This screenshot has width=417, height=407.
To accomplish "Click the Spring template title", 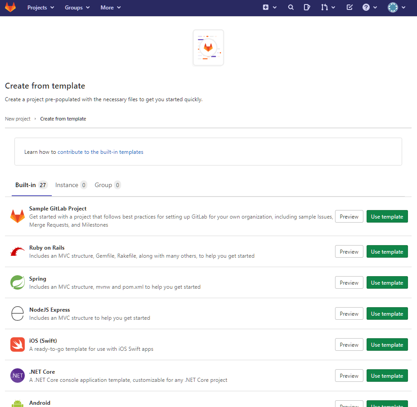I will click(x=37, y=279).
